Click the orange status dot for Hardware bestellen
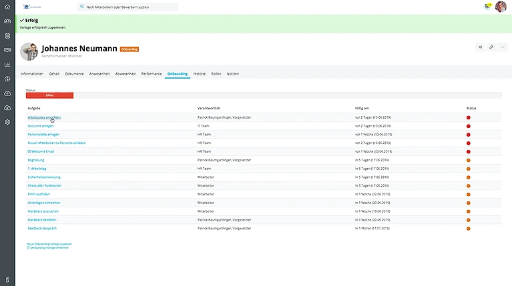This screenshot has height=286, width=512. (468, 220)
